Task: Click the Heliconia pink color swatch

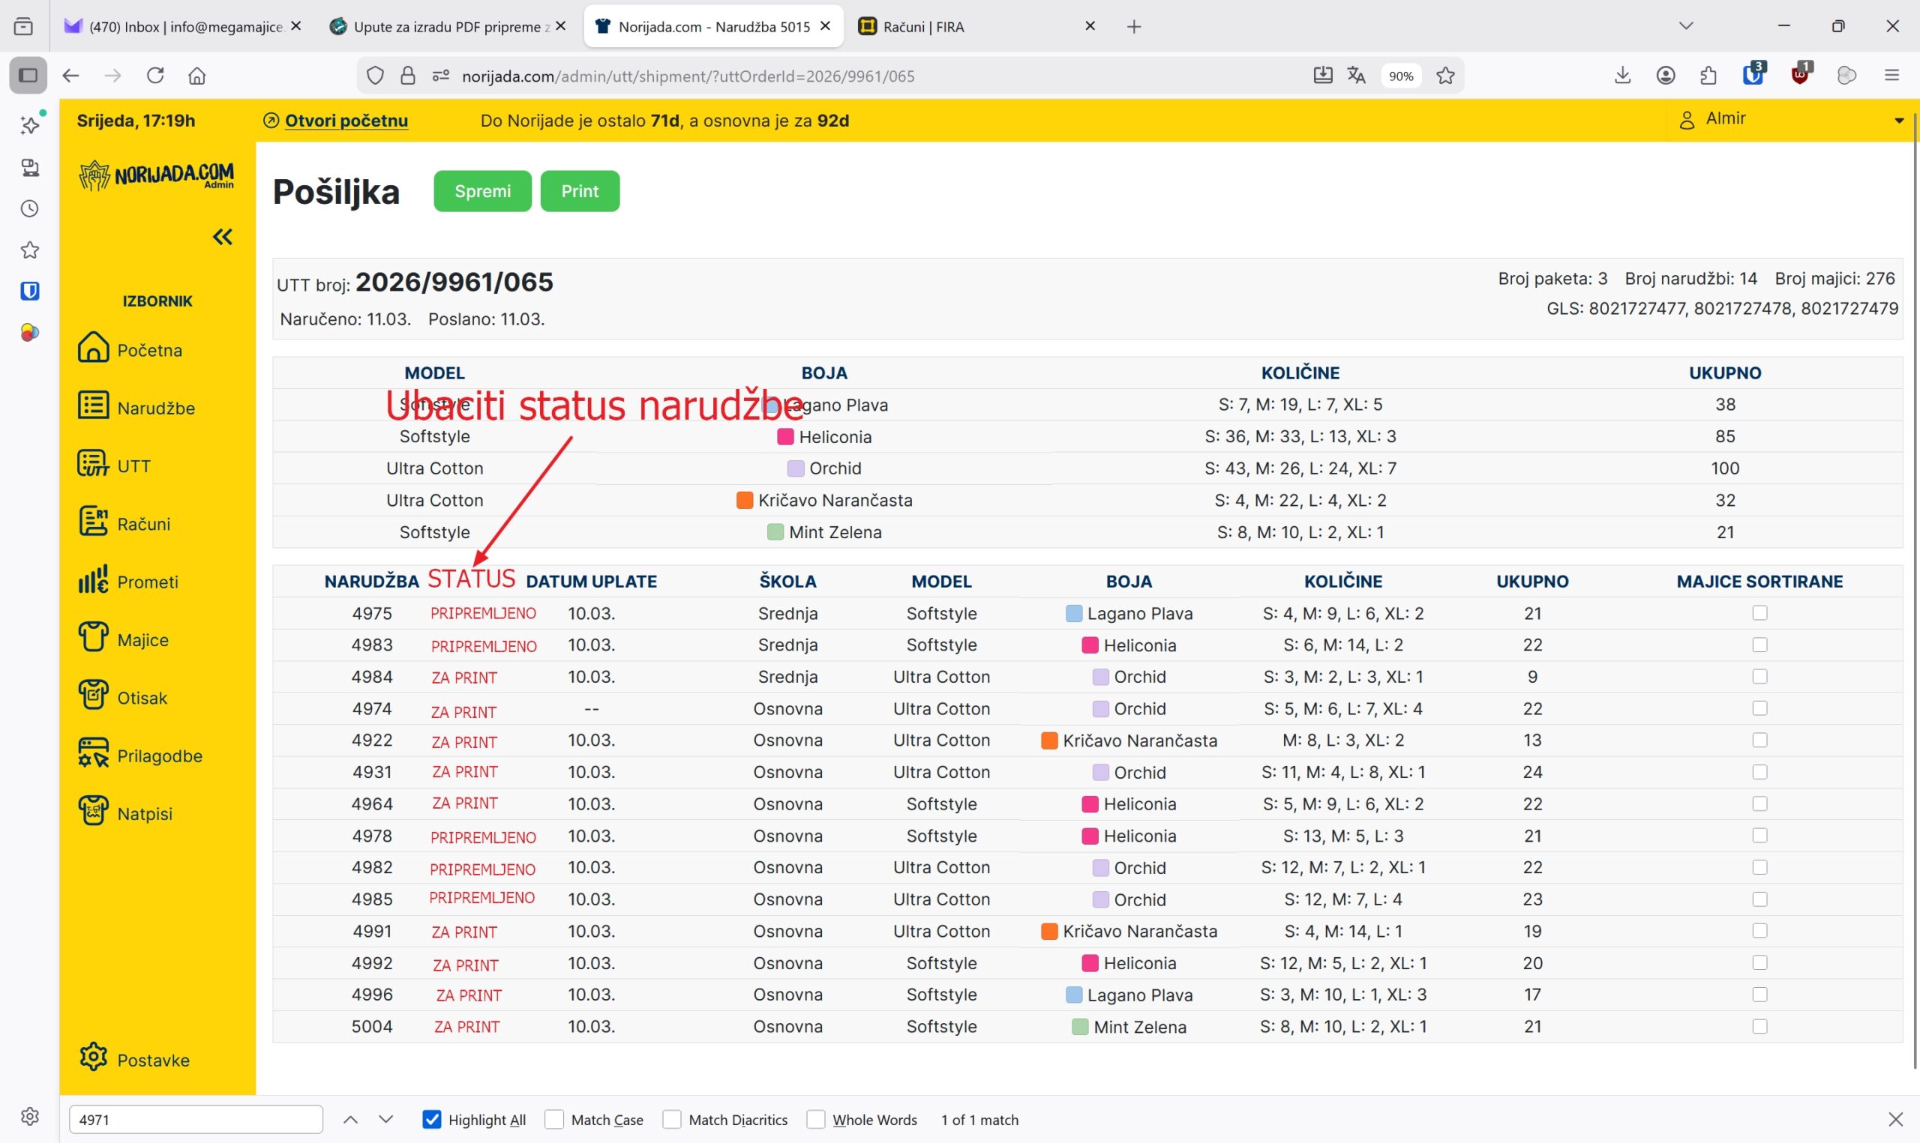Action: pos(785,437)
